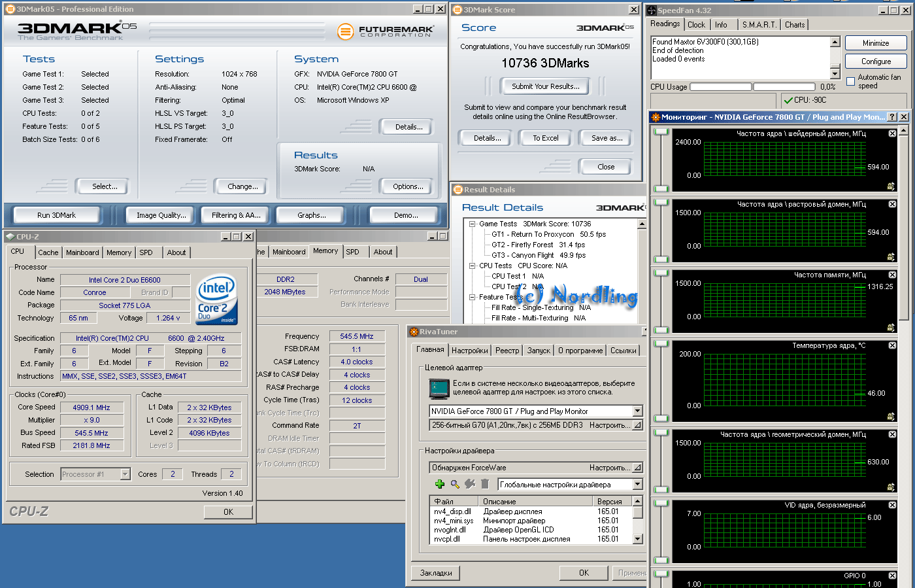Viewport: 915px width, 588px height.
Task: Open the NVIDIA GeForce 7800 GT adapter dropdown
Action: 637,411
